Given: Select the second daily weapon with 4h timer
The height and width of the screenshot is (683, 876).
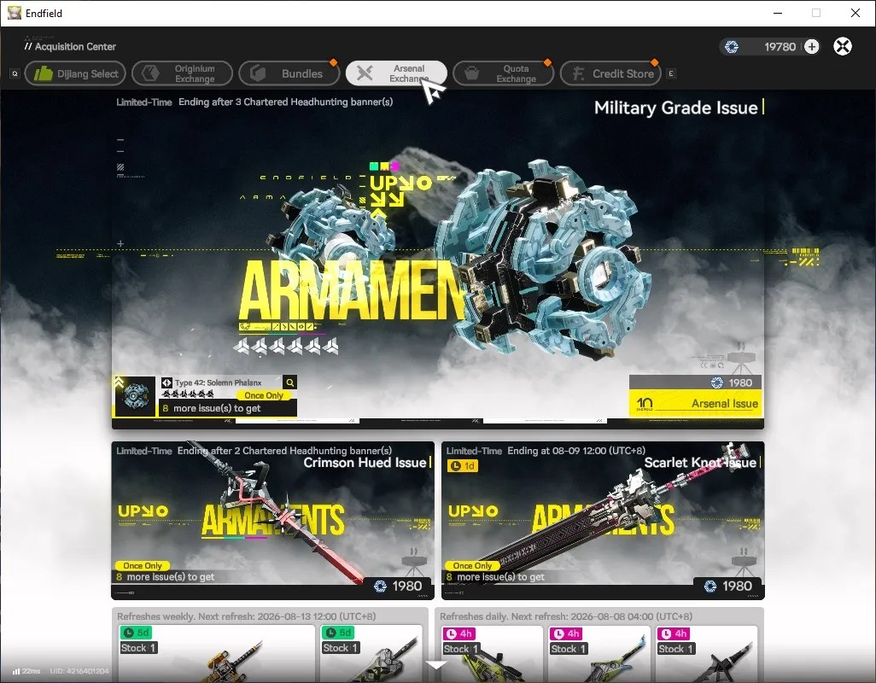Looking at the screenshot, I should tap(598, 653).
